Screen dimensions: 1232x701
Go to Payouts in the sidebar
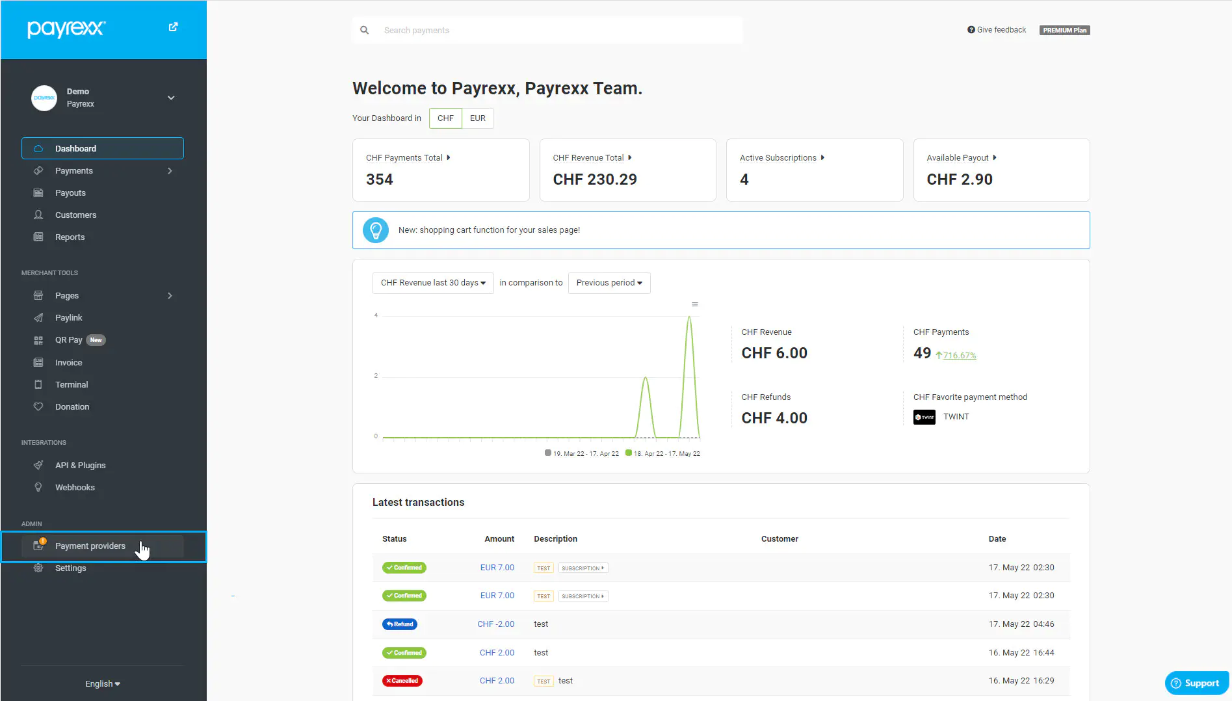tap(70, 193)
